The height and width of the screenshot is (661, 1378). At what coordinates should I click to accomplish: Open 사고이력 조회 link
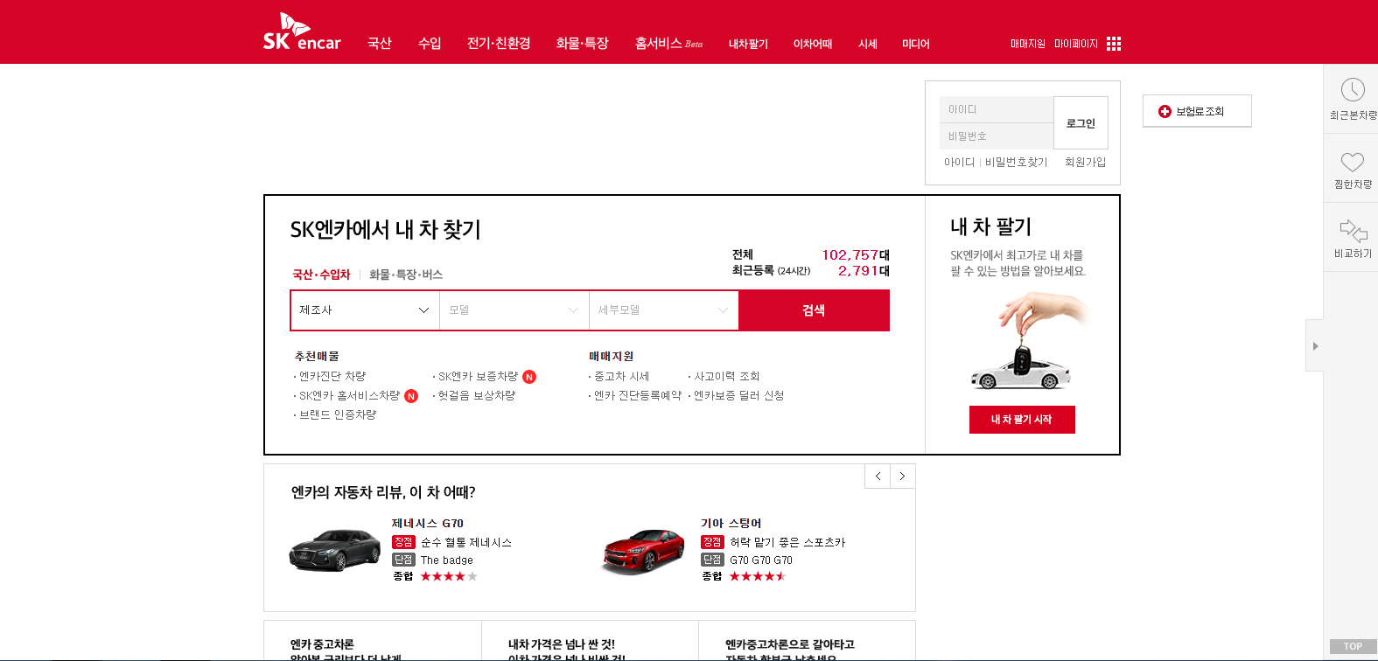point(727,376)
